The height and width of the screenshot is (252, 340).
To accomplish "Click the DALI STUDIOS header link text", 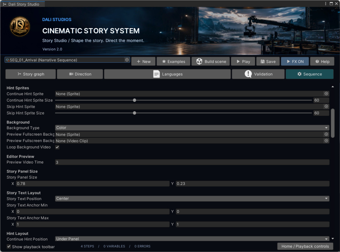I will [57, 20].
